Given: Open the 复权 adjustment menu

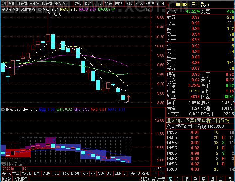Looking at the screenshot, I should 78,4.
